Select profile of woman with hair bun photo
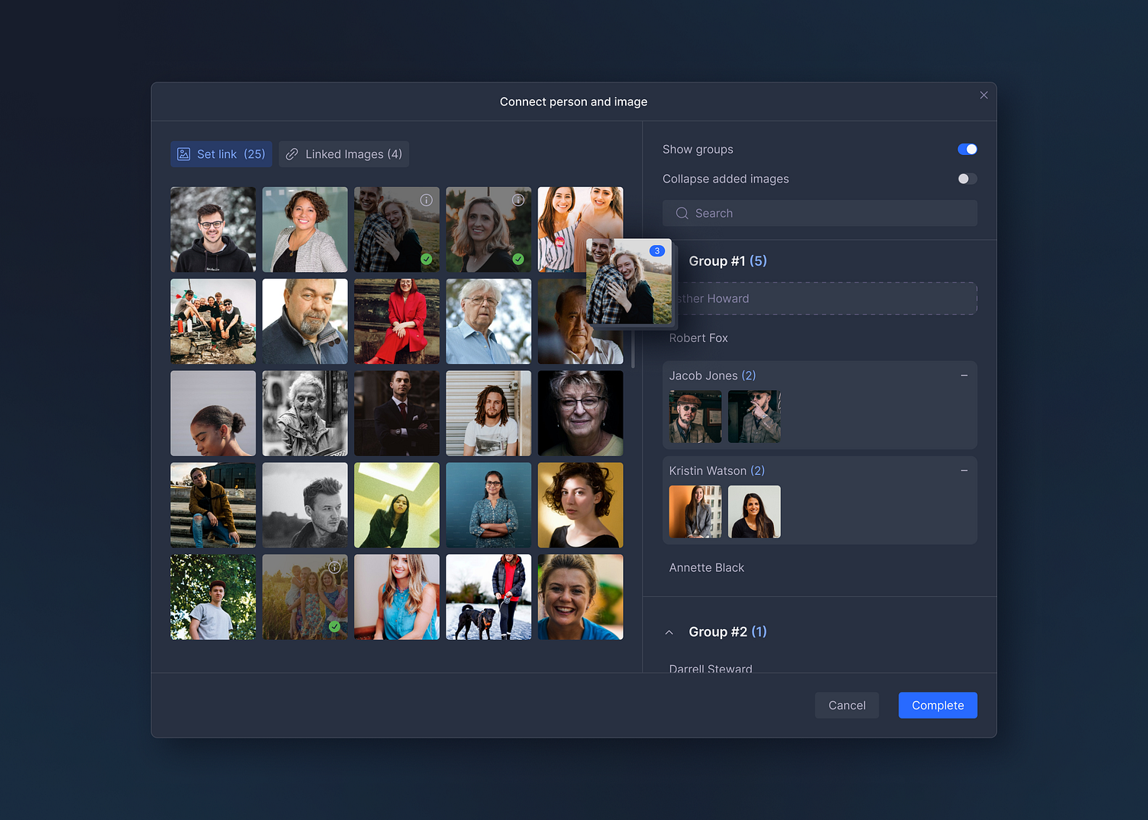Viewport: 1148px width, 820px height. (x=213, y=414)
